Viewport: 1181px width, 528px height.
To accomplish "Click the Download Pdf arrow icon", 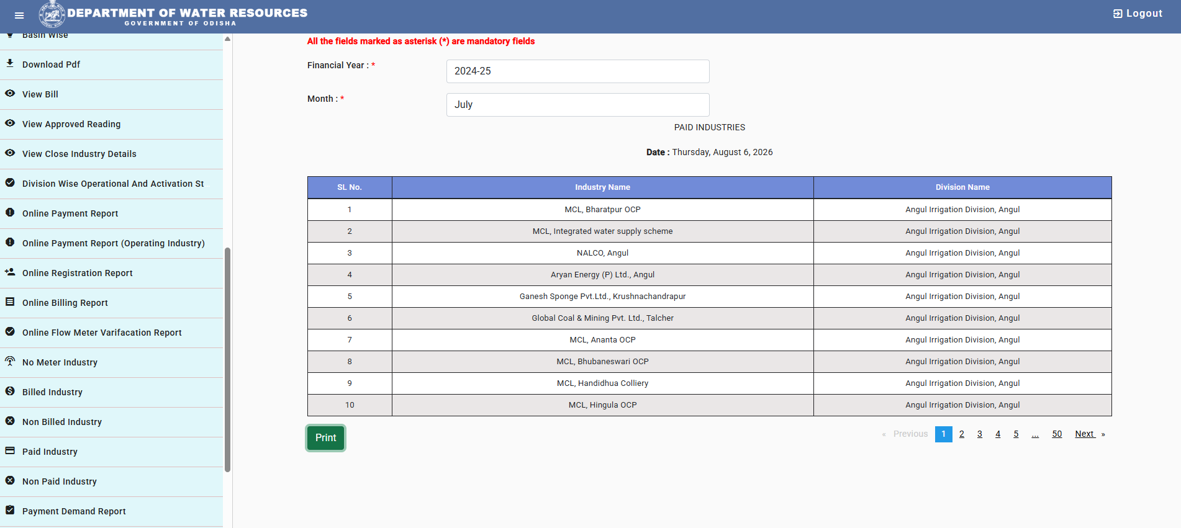I will (10, 63).
